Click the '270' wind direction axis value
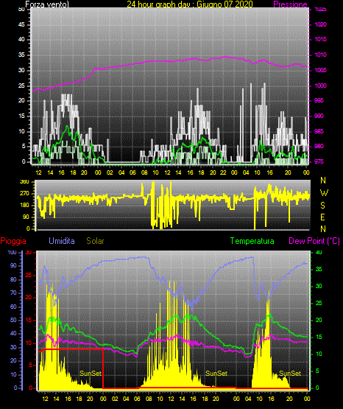This screenshot has height=409, width=343. point(24,194)
